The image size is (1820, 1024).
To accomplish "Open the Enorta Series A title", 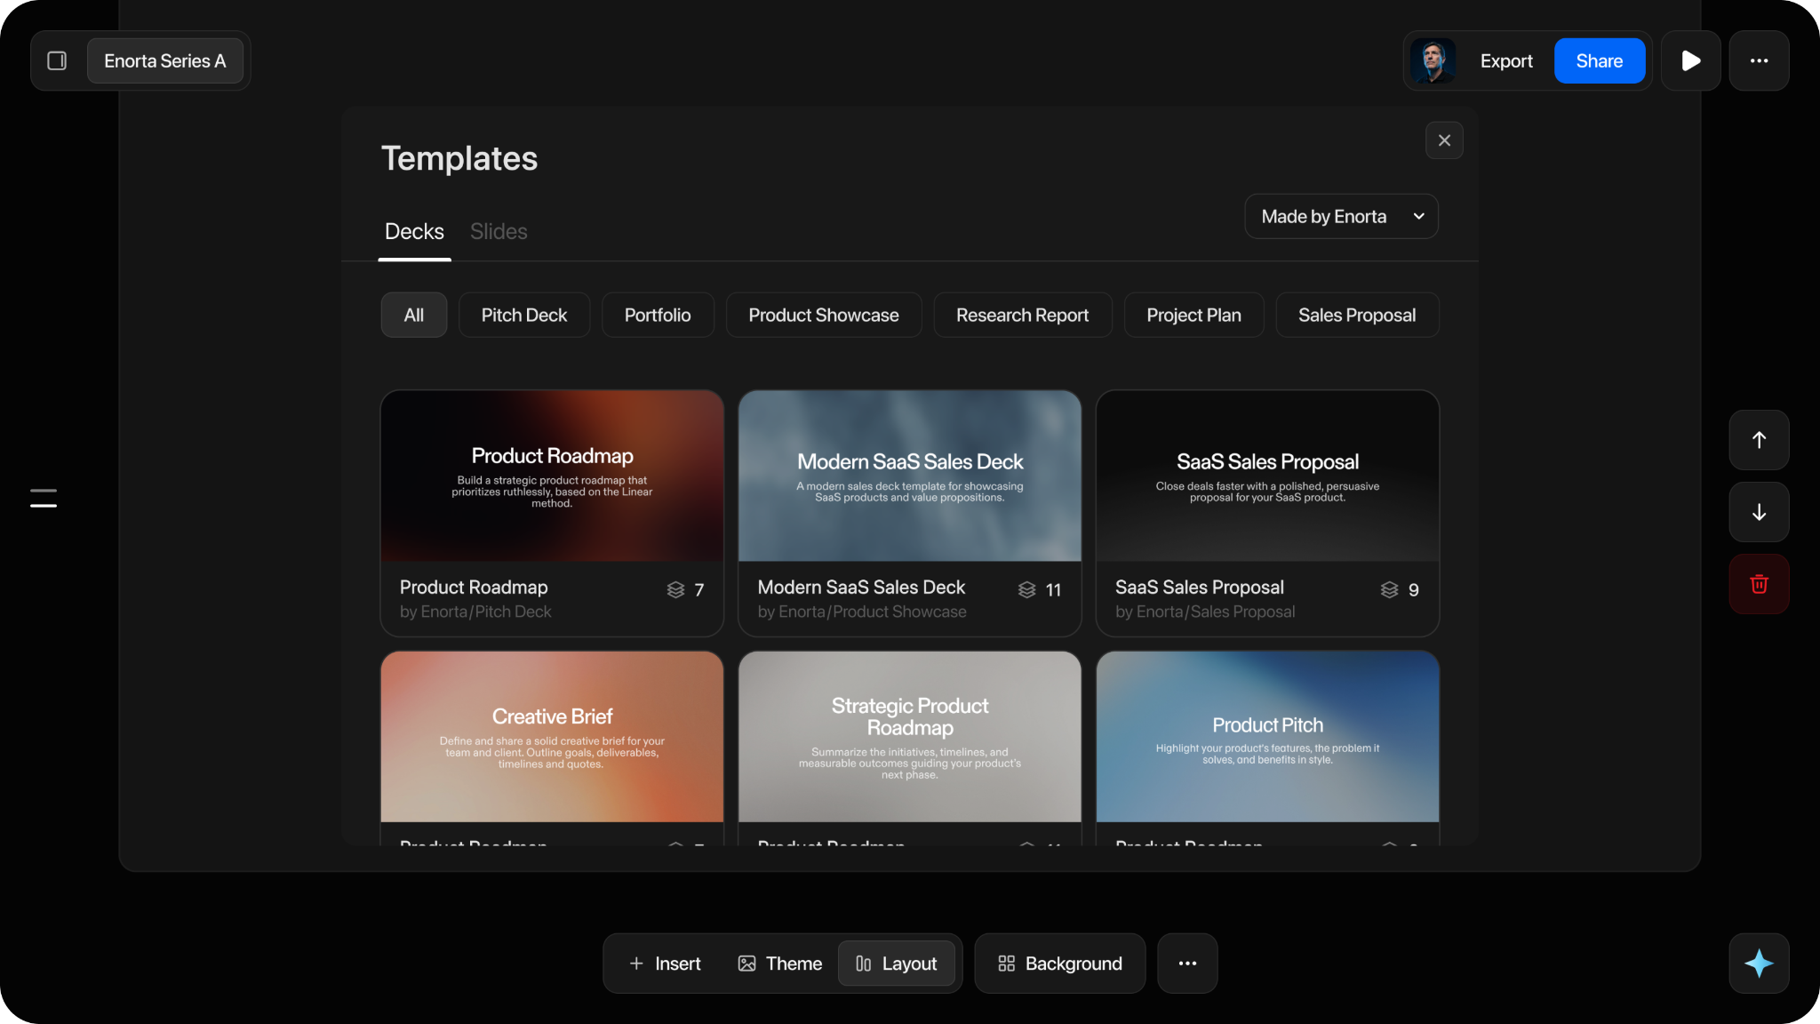I will coord(165,60).
